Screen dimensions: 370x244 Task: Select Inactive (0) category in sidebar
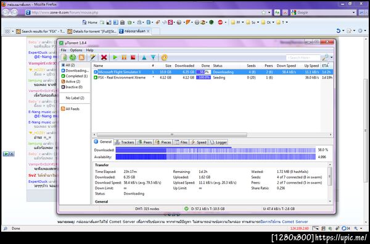pyautogui.click(x=72, y=87)
